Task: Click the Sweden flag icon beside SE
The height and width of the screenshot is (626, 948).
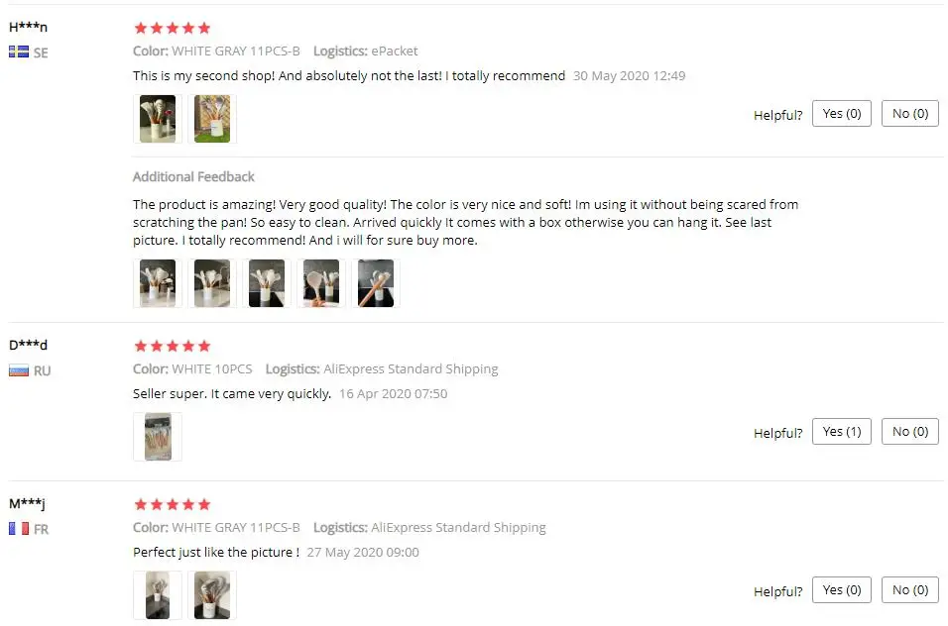Action: [x=19, y=52]
